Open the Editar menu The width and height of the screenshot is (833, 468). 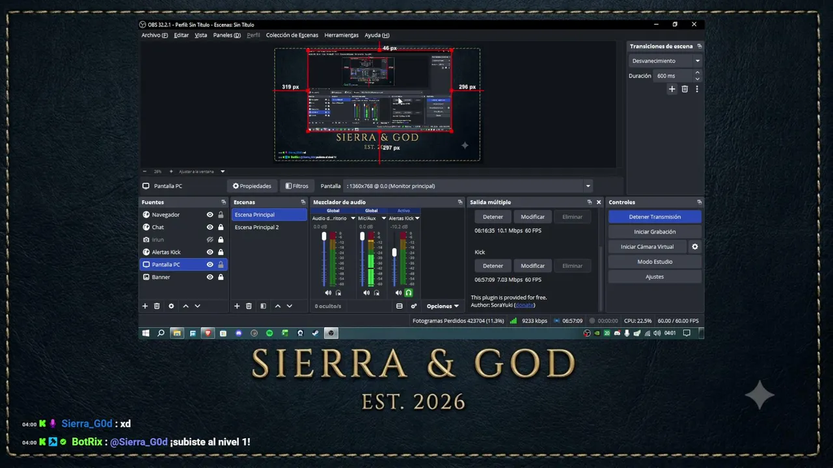tap(181, 35)
